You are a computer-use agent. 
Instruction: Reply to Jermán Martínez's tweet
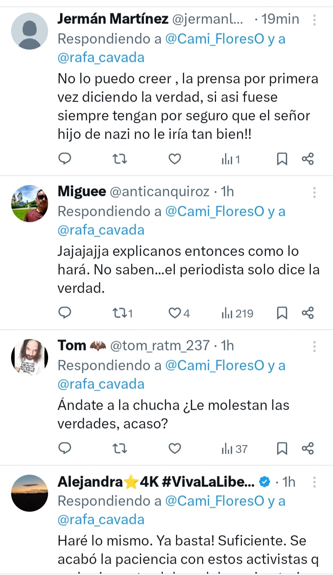point(65,159)
